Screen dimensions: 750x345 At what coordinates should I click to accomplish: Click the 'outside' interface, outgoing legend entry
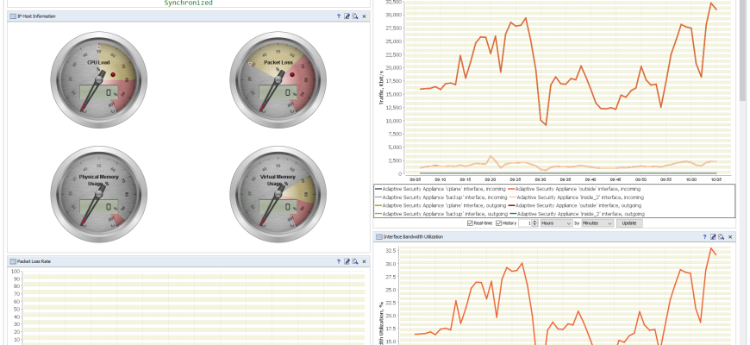click(x=574, y=205)
